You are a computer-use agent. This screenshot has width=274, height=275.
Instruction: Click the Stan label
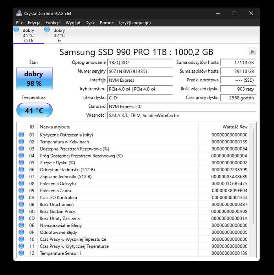33,62
